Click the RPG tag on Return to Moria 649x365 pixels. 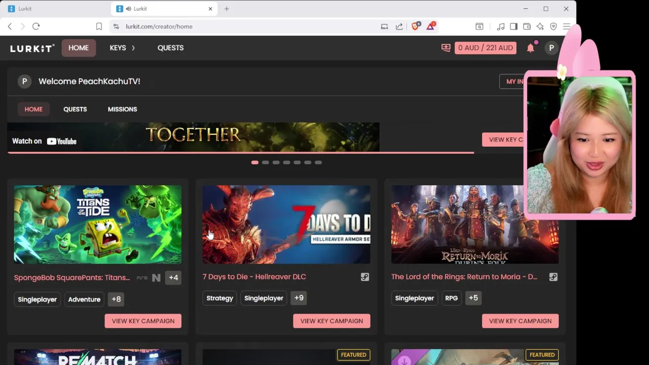[451, 298]
